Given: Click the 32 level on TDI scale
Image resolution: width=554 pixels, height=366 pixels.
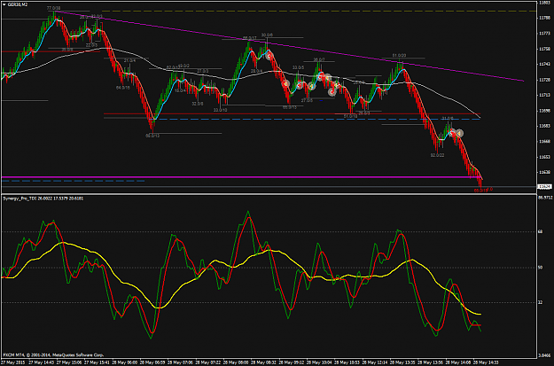Looking at the screenshot, I should point(540,302).
